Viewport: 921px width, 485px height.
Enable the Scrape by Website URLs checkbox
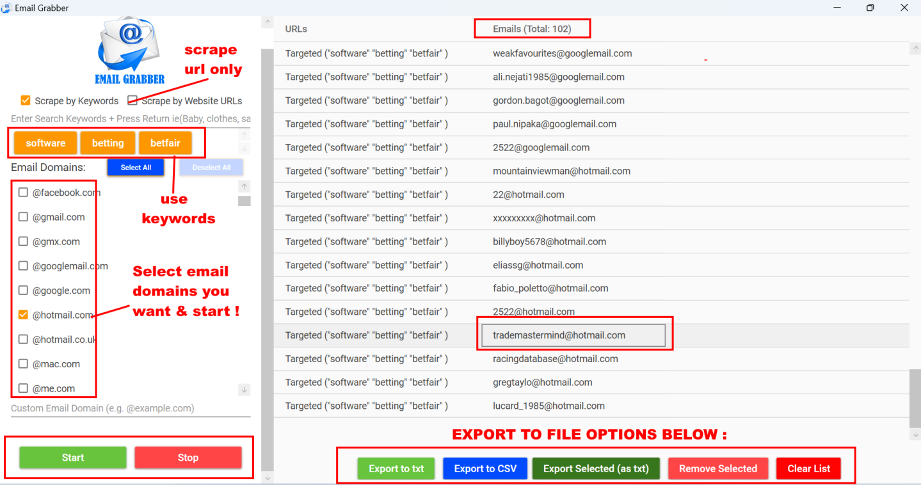click(x=132, y=100)
